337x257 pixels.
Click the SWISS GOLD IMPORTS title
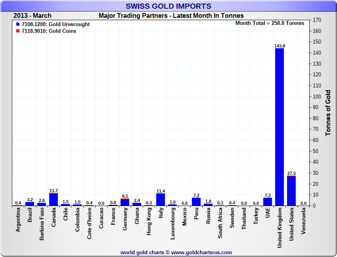(168, 6)
